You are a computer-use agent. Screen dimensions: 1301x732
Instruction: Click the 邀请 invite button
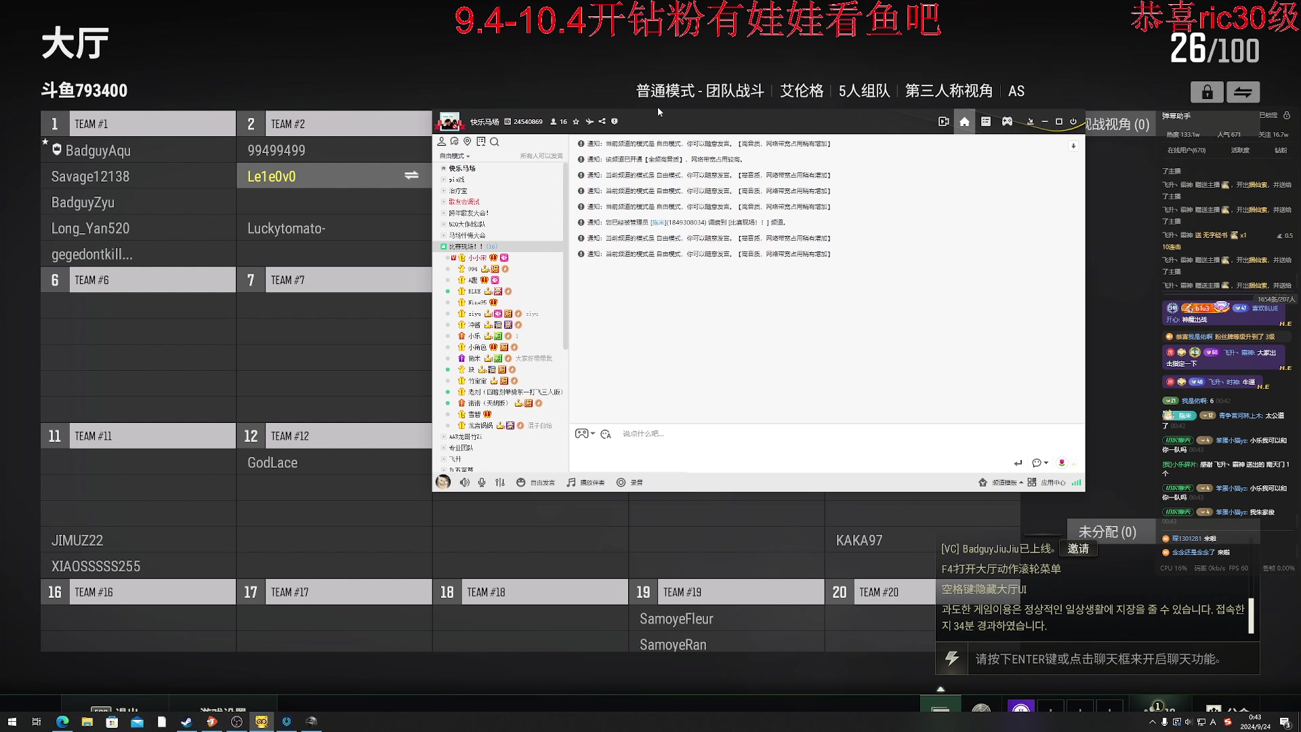click(1078, 549)
